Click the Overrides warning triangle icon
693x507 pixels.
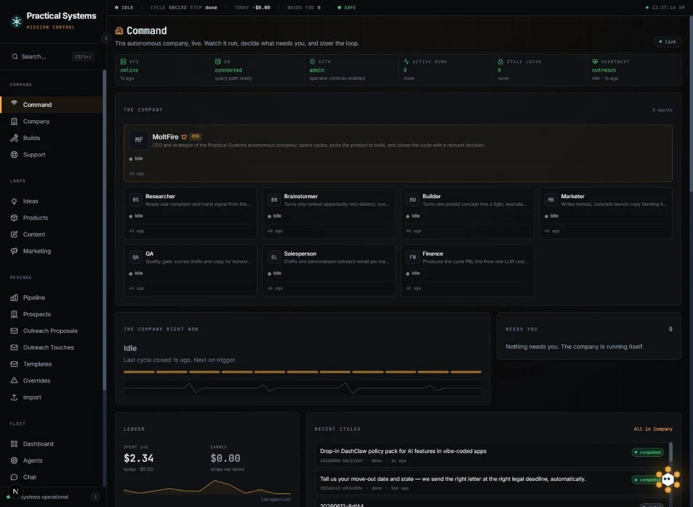(14, 380)
